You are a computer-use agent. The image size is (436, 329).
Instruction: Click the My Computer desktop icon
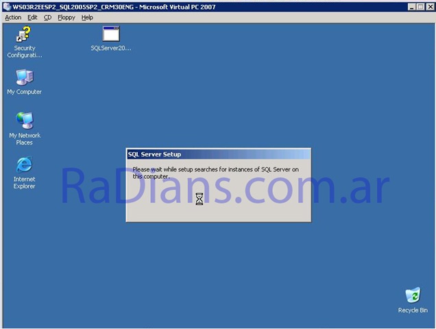(25, 77)
